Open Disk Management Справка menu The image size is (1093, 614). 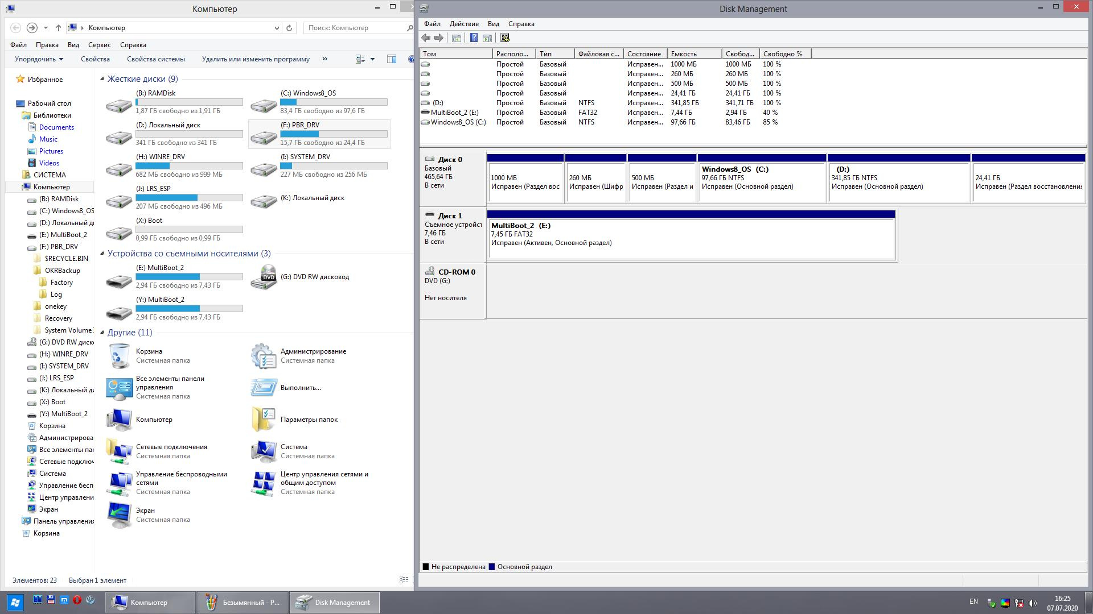(521, 24)
